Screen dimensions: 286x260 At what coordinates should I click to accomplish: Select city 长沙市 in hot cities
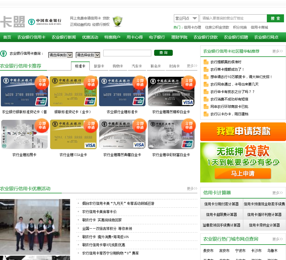point(256,251)
